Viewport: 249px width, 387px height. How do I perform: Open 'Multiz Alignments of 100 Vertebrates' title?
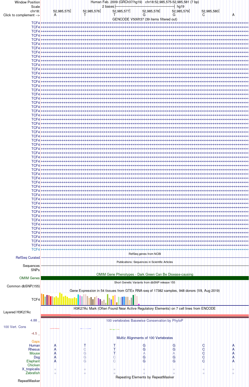coord(145,338)
